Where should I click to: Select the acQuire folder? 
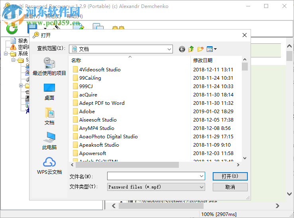85,95
